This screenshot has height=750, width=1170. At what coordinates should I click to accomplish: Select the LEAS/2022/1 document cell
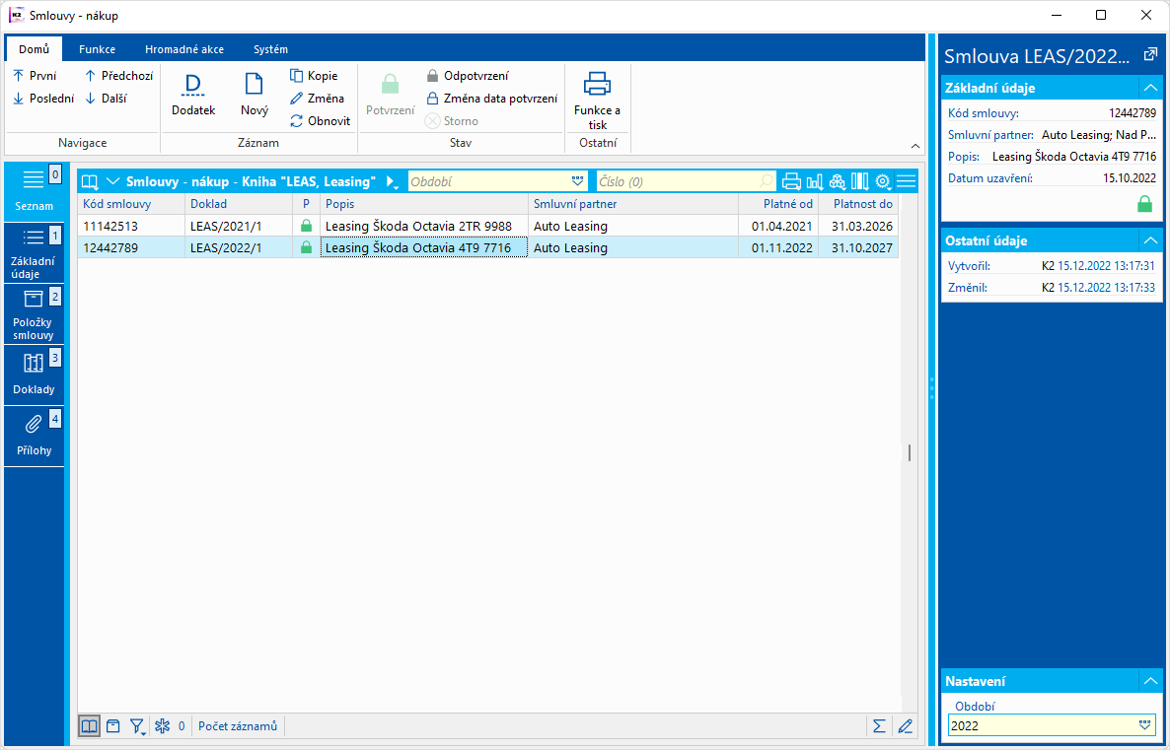tap(238, 247)
